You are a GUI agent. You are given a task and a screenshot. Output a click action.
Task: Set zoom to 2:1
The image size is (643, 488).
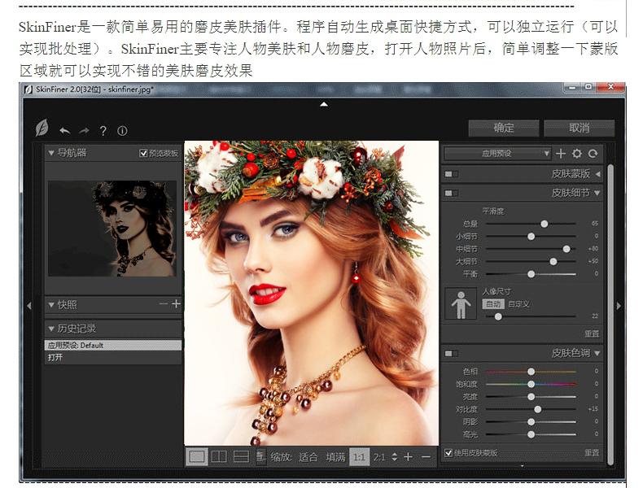[379, 457]
